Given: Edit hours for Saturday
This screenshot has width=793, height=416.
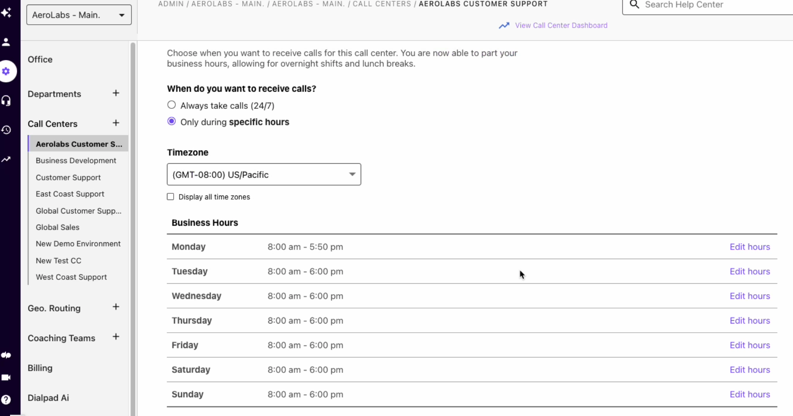Looking at the screenshot, I should (750, 370).
